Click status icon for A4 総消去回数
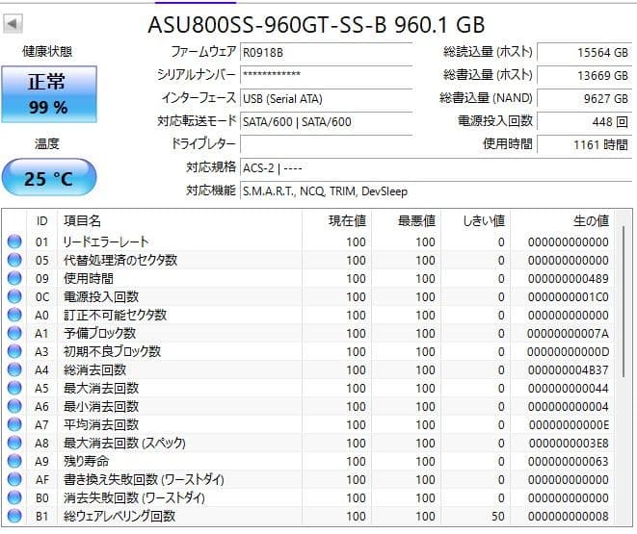 (x=14, y=369)
